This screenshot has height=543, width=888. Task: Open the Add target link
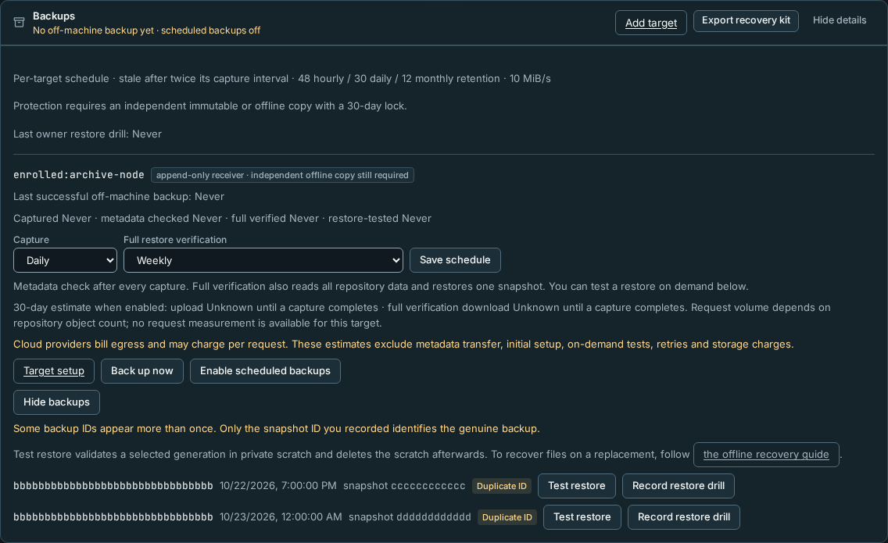[x=650, y=23]
